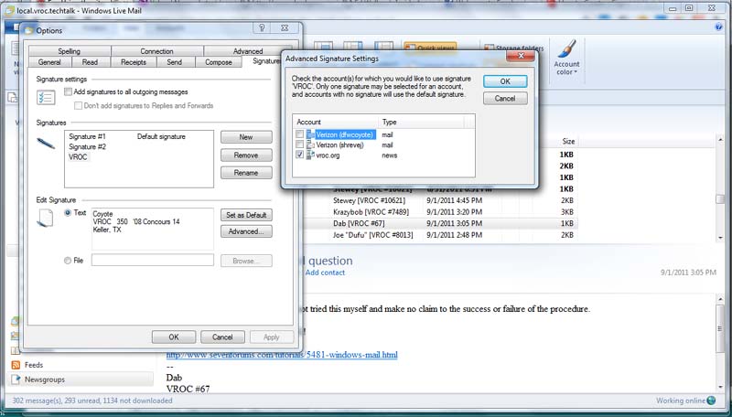Click the Feeds RSS icon
Image resolution: width=732 pixels, height=417 pixels.
click(x=16, y=365)
